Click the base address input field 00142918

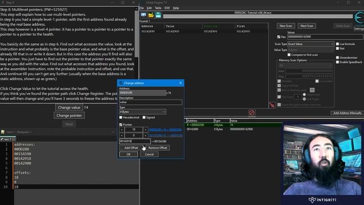tap(135, 141)
